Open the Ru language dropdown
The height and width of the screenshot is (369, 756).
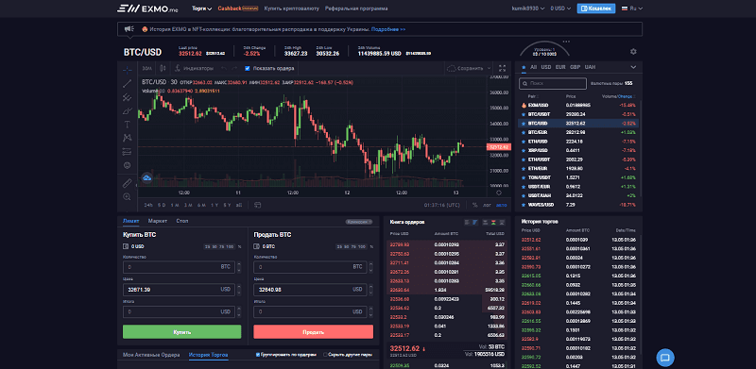(632, 8)
